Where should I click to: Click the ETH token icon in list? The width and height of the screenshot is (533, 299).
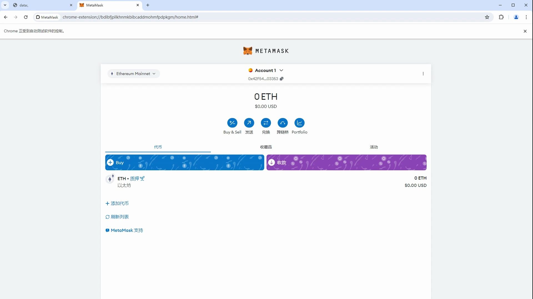click(x=110, y=179)
